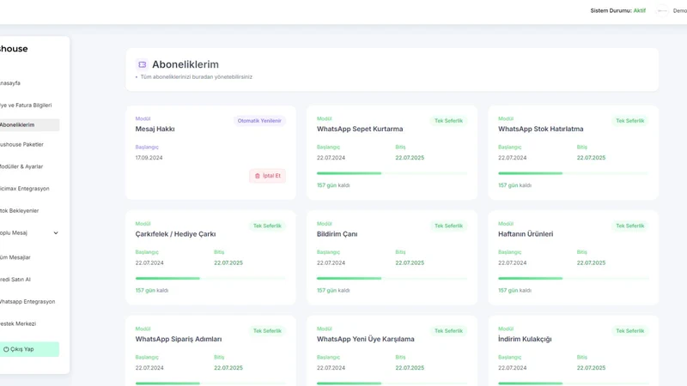Image resolution: width=687 pixels, height=386 pixels.
Task: Click Tek Seferlik badge on Bildirim Çanı
Action: 448,226
